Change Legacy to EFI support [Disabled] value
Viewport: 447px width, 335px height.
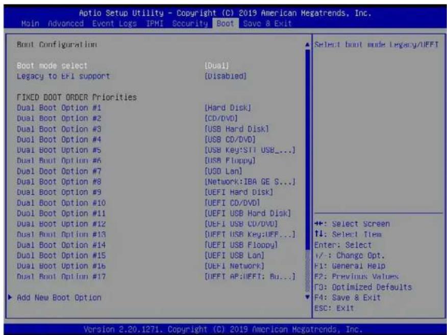226,76
